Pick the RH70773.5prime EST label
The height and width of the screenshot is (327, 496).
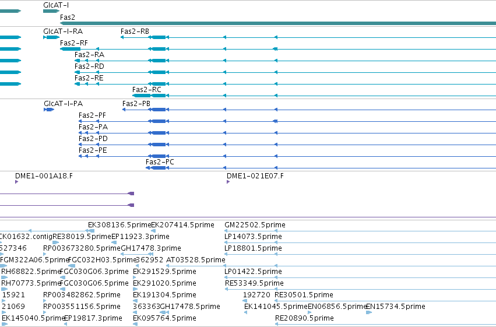[31, 284]
